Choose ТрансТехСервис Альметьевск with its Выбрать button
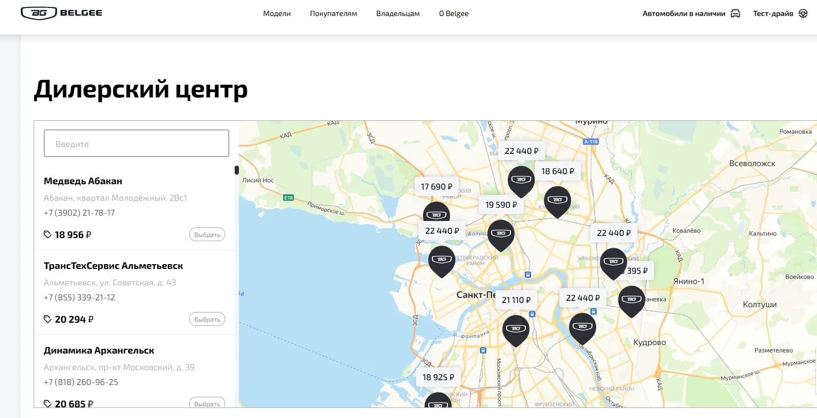The height and width of the screenshot is (418, 817). tap(207, 319)
